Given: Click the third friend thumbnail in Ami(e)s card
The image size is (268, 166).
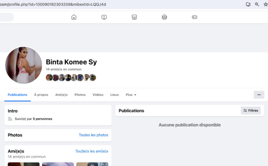Looking at the screenshot, I should pyautogui.click(x=92, y=164).
